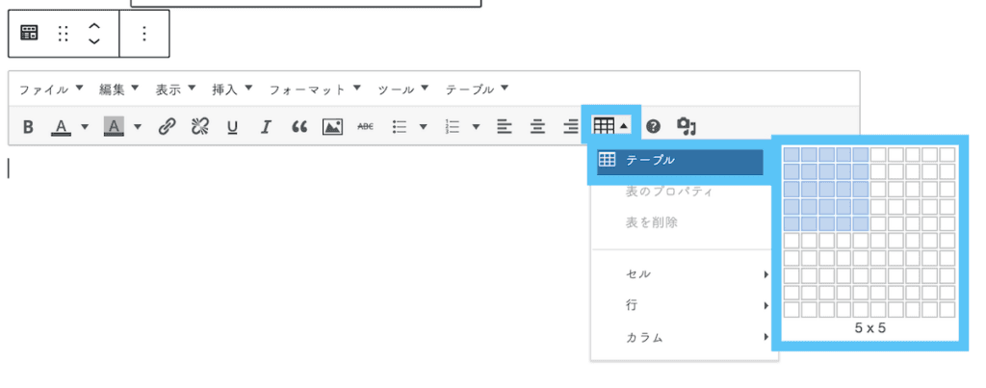Align text right
This screenshot has width=986, height=388.
[x=571, y=127]
